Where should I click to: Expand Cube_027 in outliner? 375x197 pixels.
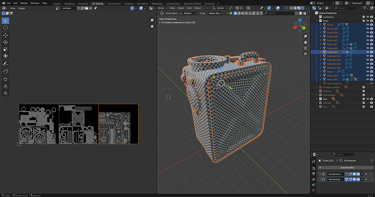(321, 44)
